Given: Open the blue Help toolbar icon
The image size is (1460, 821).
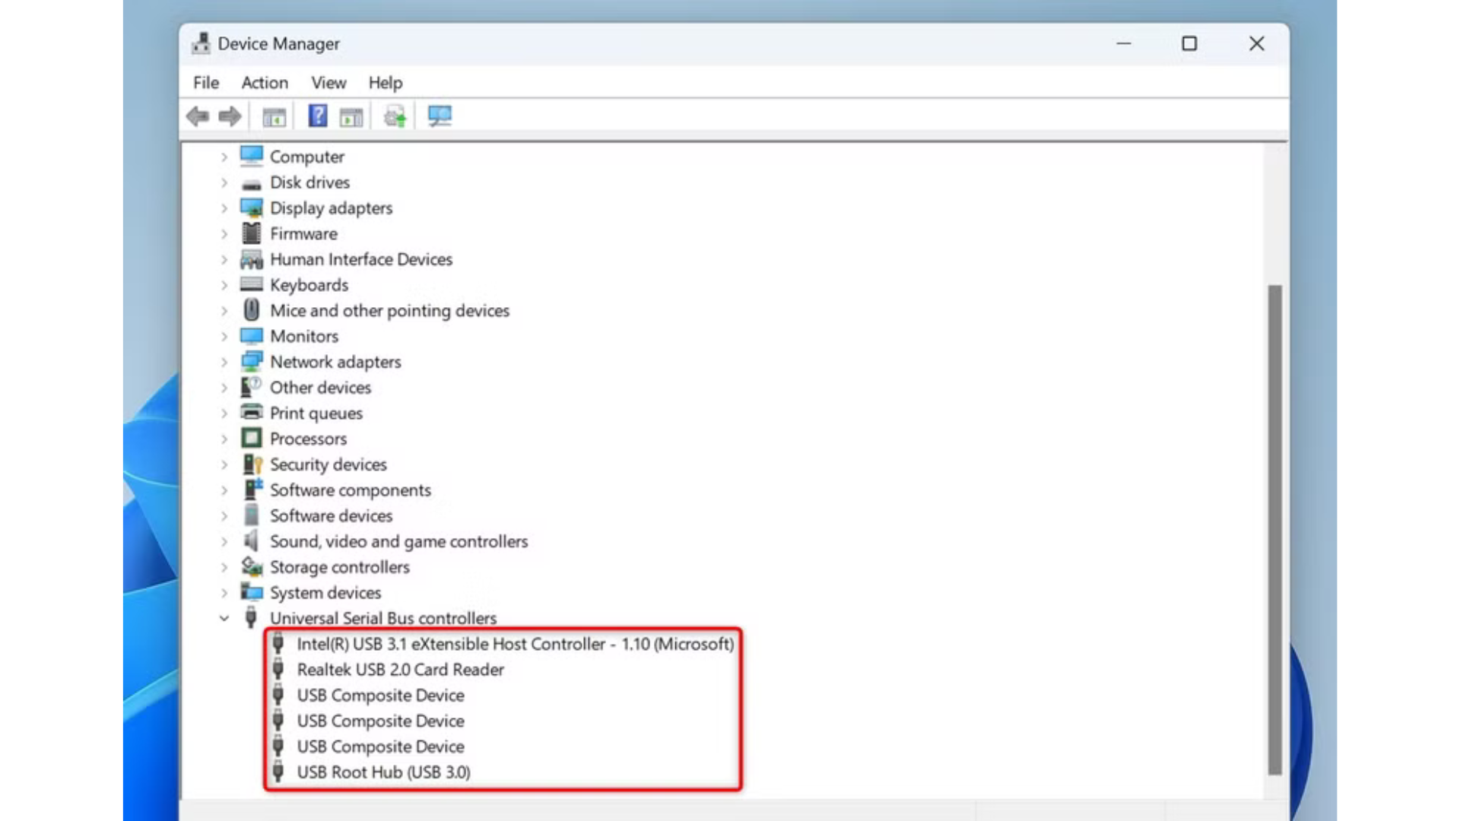Looking at the screenshot, I should tap(318, 116).
